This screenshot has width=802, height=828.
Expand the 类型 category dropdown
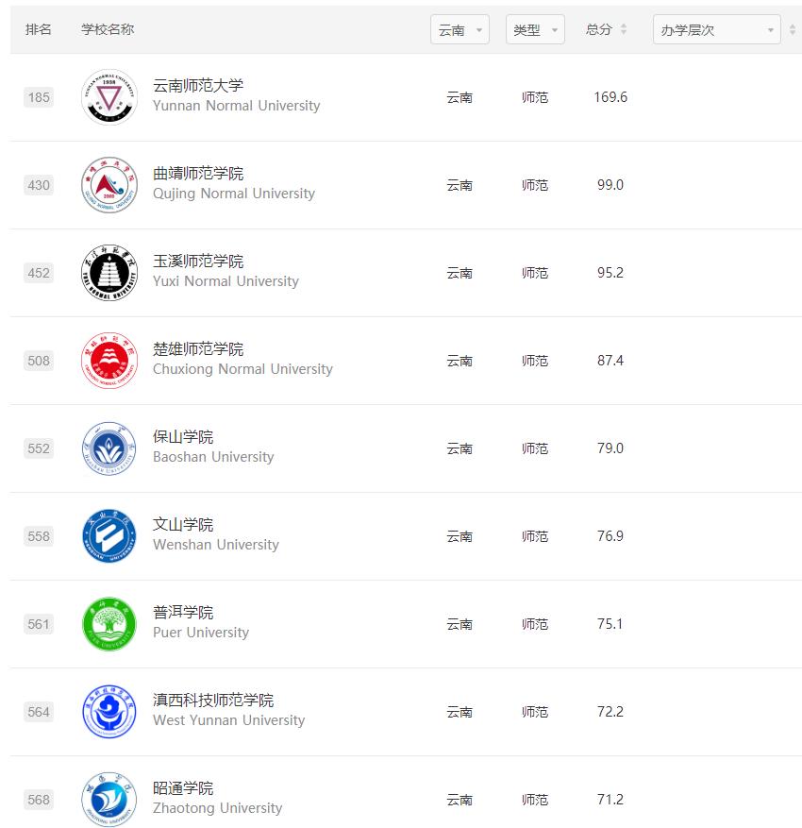535,29
